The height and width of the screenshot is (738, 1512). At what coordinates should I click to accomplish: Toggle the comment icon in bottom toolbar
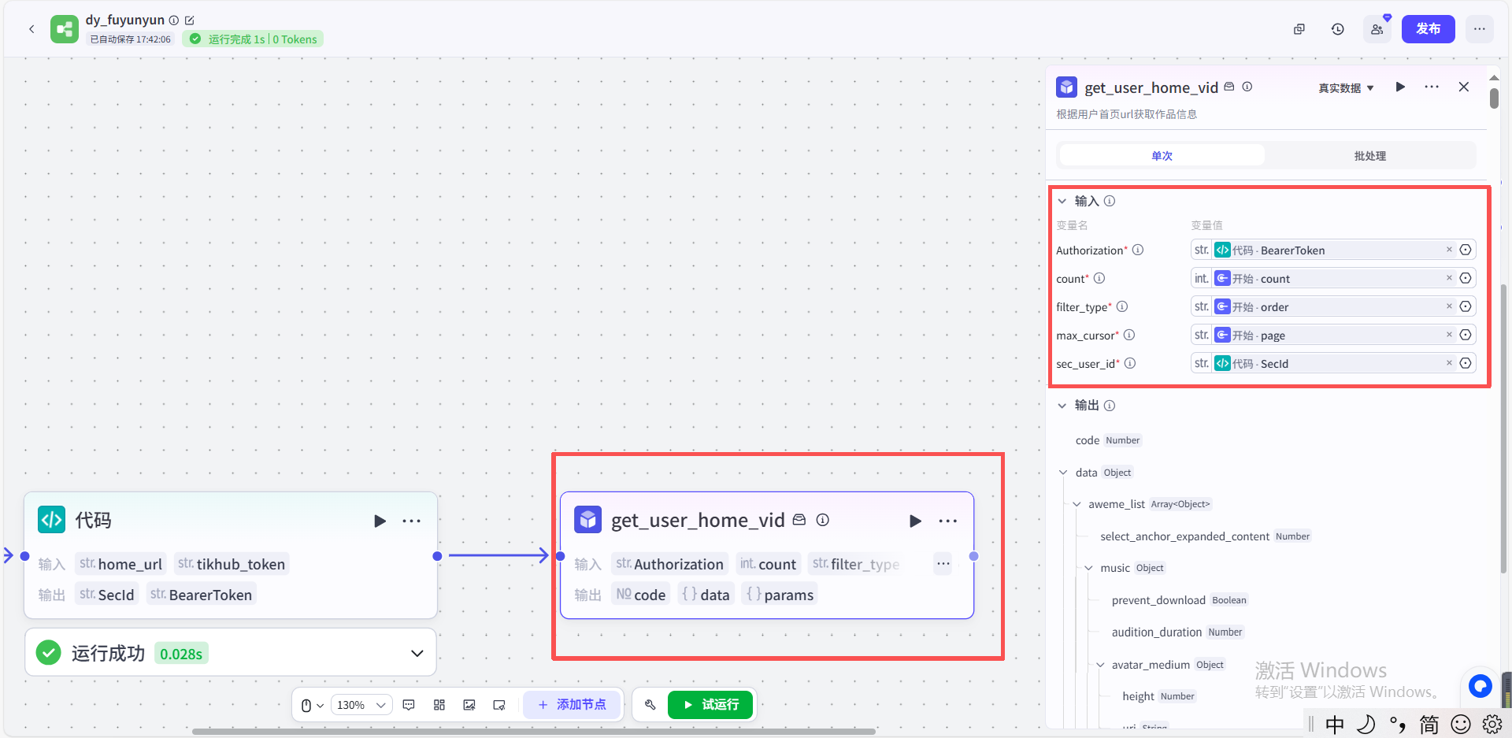pos(409,705)
